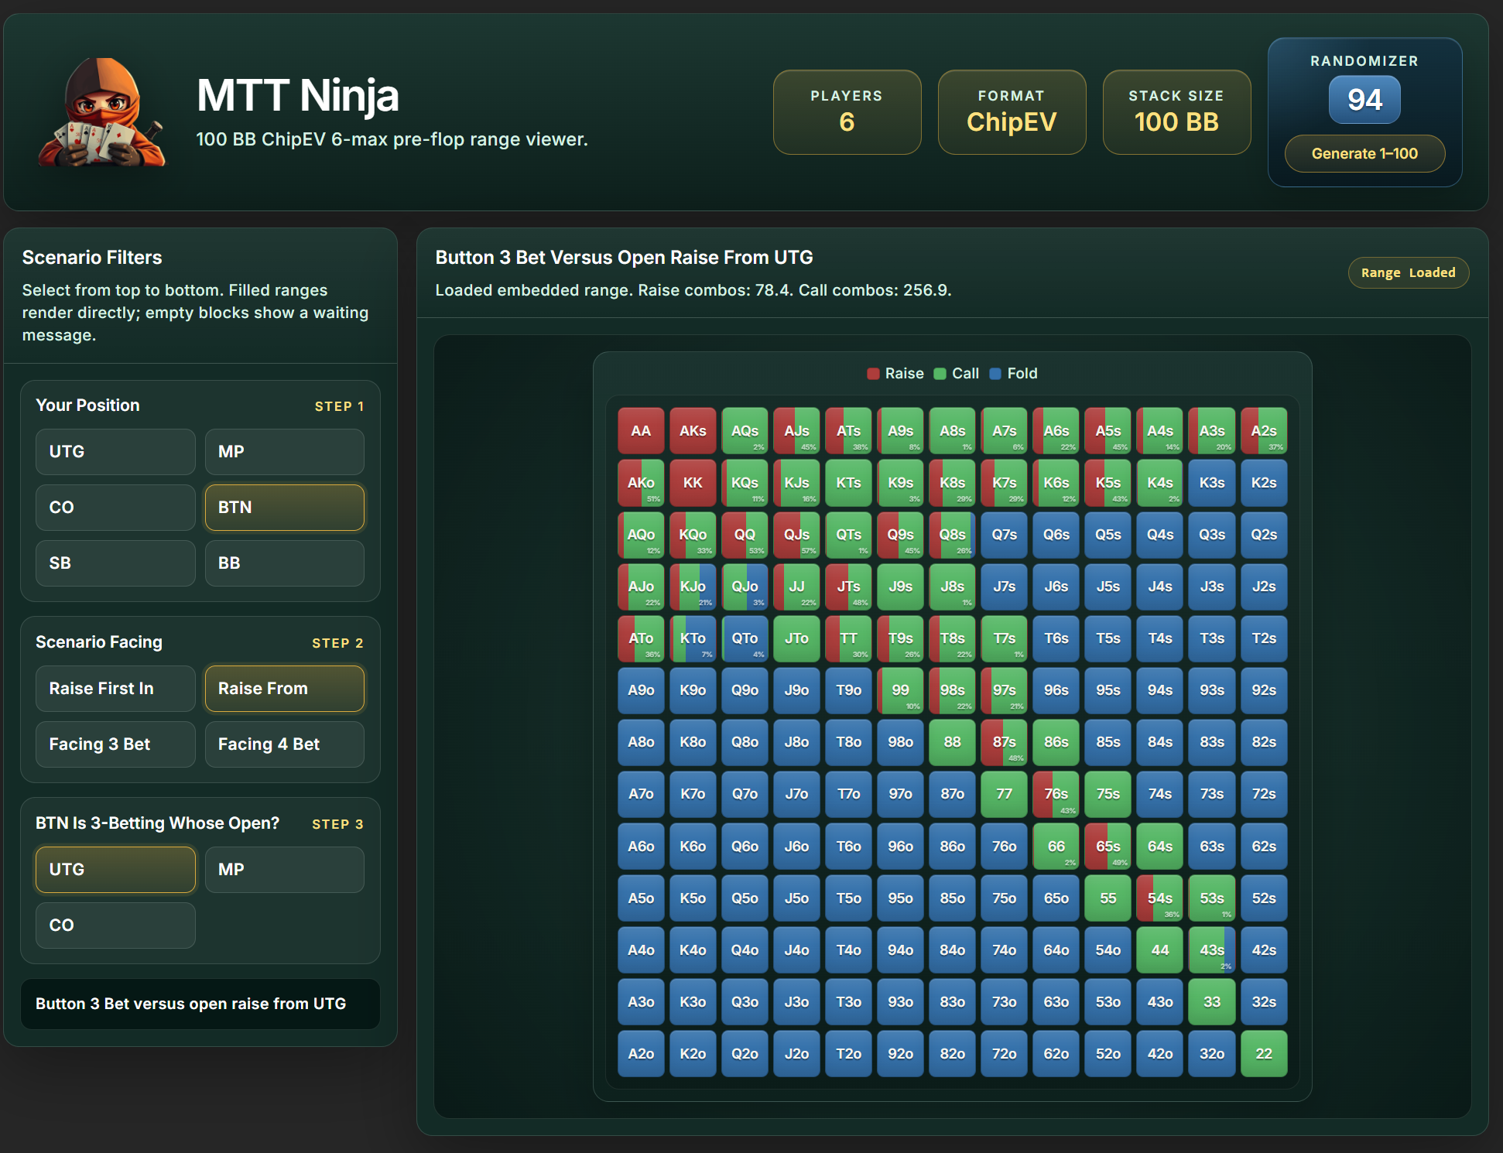This screenshot has width=1503, height=1153.
Task: Select UTG as your position
Action: (x=115, y=452)
